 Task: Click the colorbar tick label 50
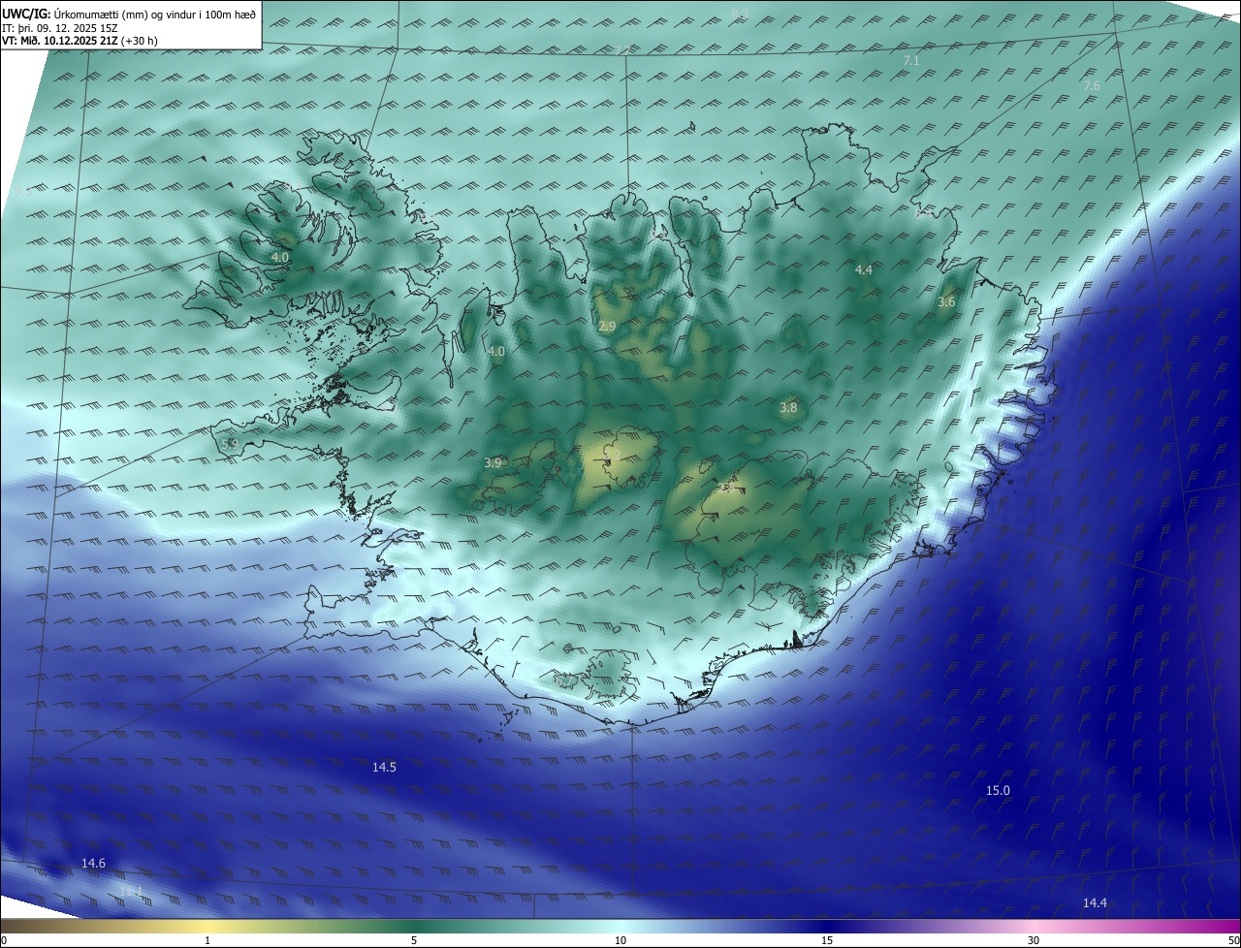click(x=1233, y=940)
